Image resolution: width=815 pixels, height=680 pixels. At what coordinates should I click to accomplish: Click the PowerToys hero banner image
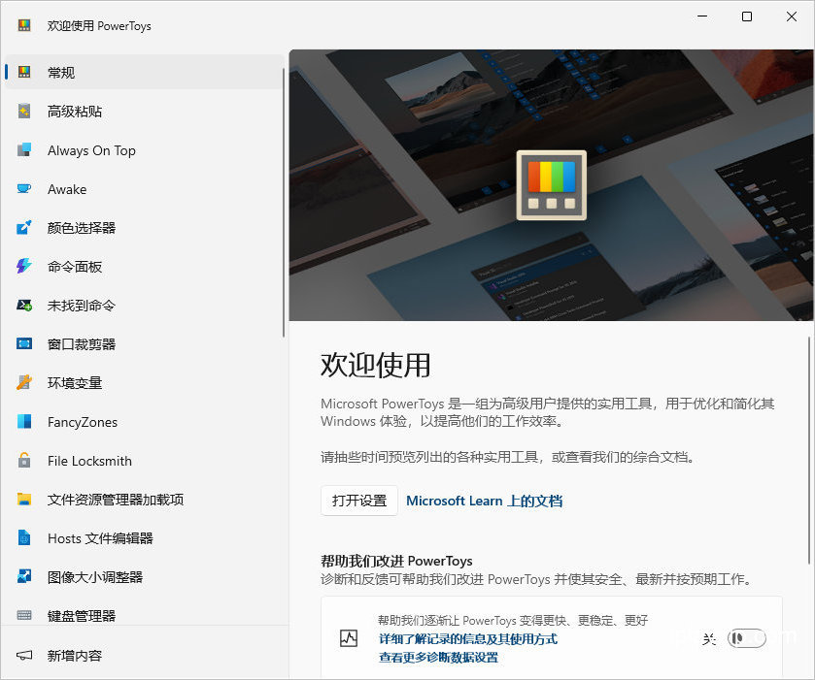click(x=551, y=185)
